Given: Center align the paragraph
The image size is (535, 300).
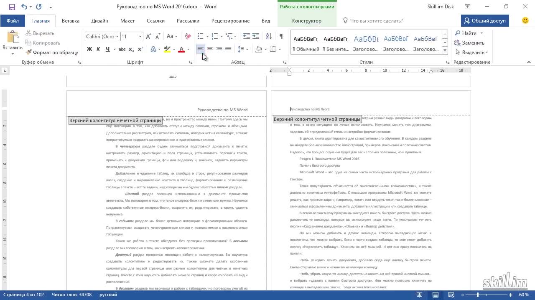Looking at the screenshot, I should click(x=210, y=49).
